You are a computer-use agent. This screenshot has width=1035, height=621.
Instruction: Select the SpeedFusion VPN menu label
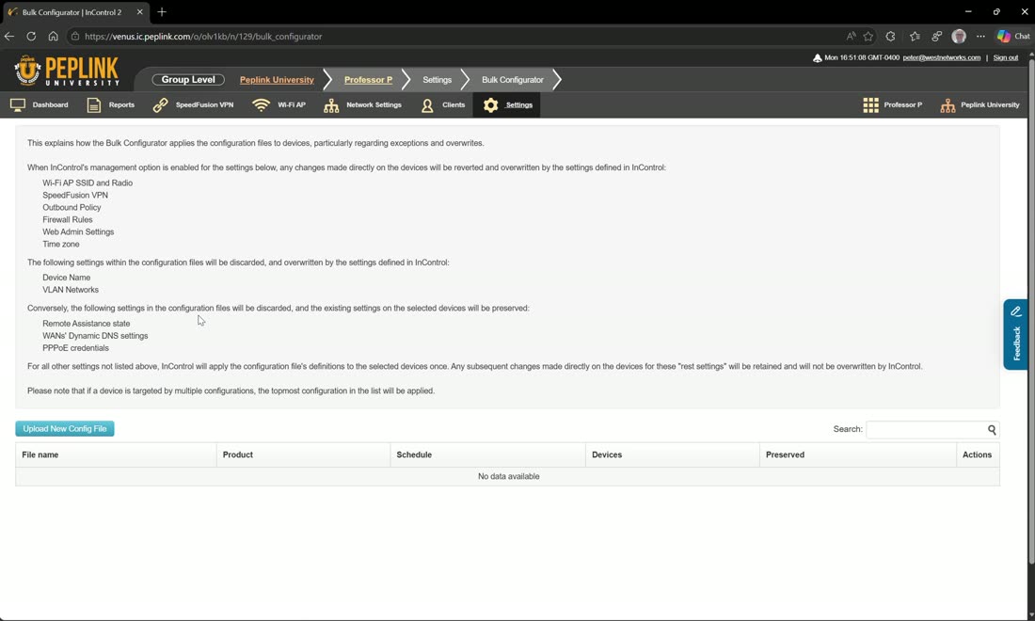tap(204, 105)
